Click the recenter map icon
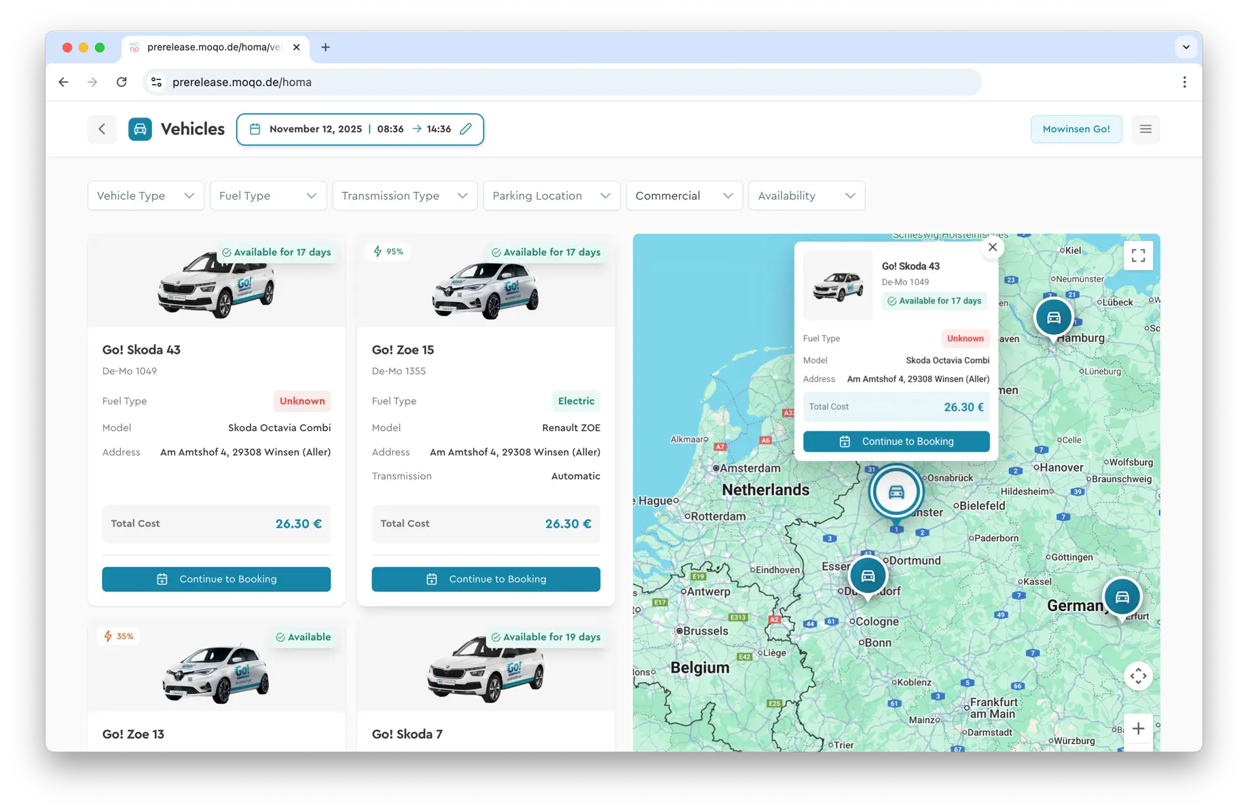Viewport: 1248px width, 812px height. point(1139,676)
